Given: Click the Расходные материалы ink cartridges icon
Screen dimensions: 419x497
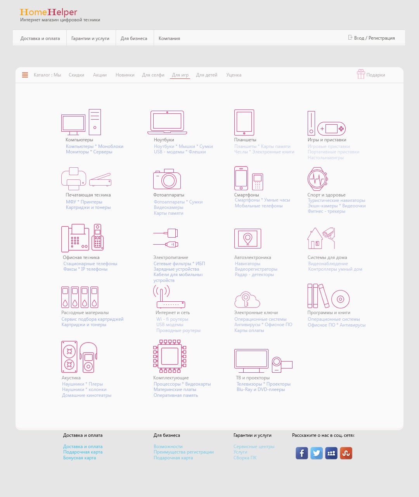Looking at the screenshot, I should coord(80,297).
